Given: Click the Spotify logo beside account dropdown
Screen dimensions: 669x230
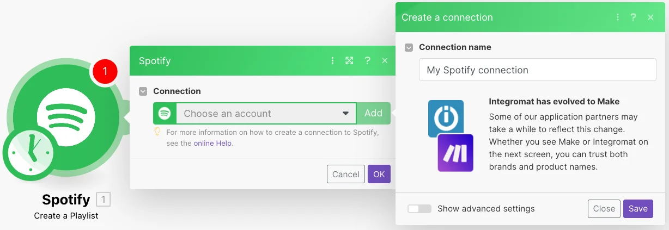Looking at the screenshot, I should pos(165,114).
